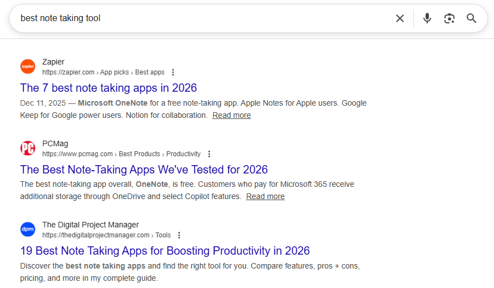Click the bold 'Microsoft OneNote' snippet text

112,103
